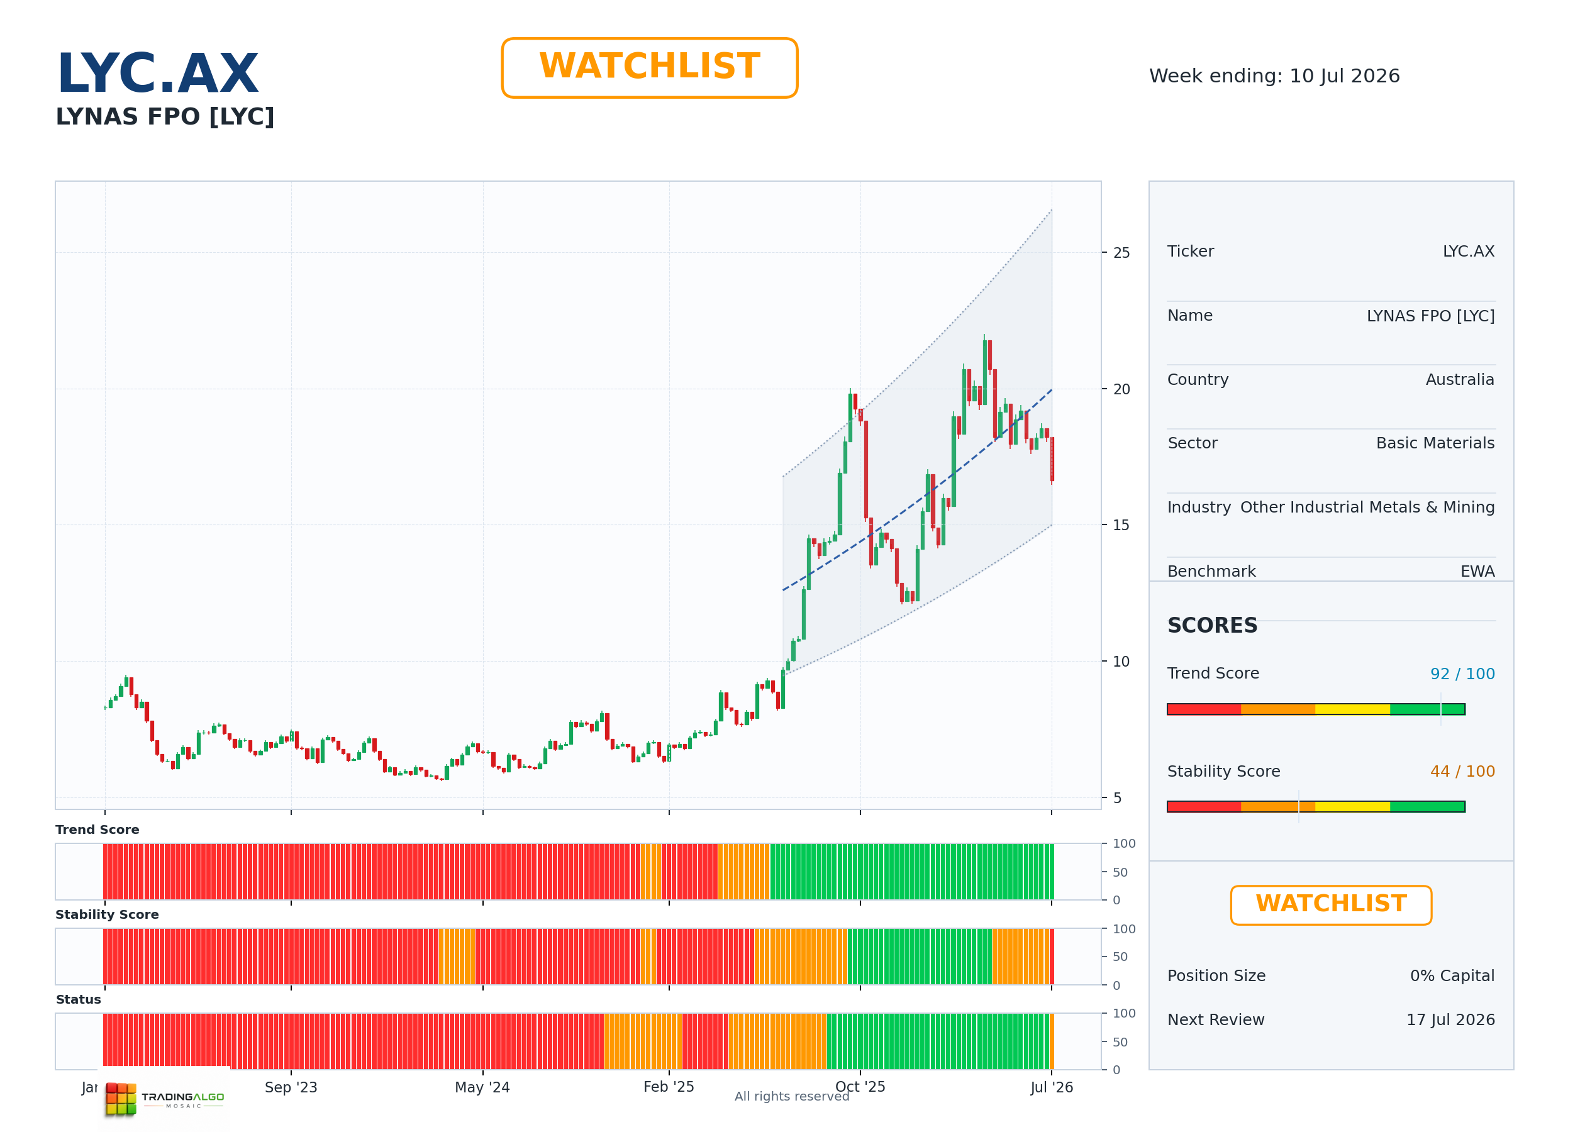This screenshot has width=1585, height=1132.
Task: Click the "Oct '25" x-axis label
Action: [x=860, y=1087]
